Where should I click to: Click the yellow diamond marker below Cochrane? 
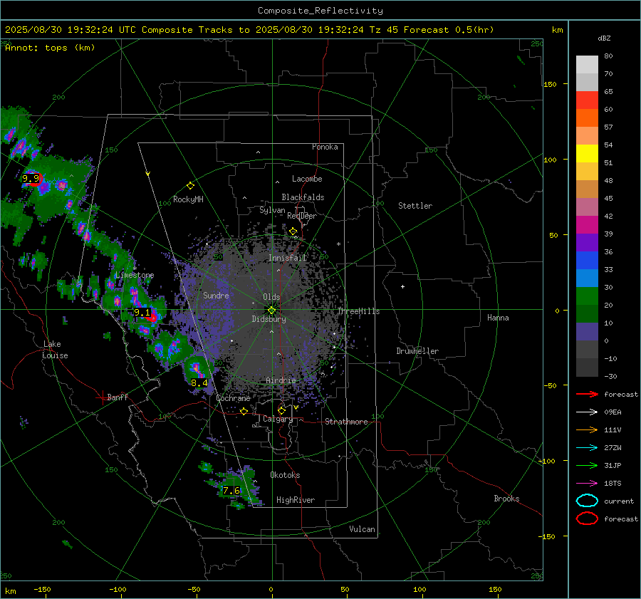click(244, 411)
